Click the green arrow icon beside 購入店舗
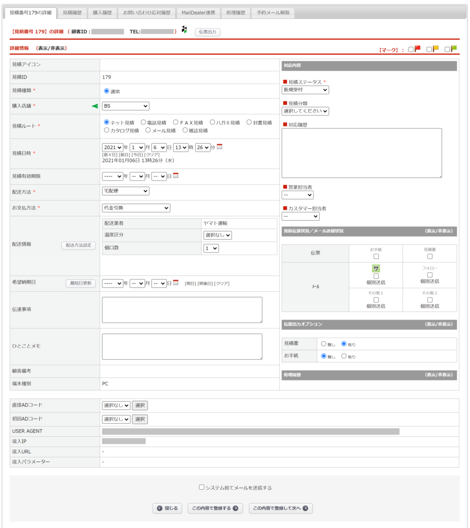 click(94, 106)
